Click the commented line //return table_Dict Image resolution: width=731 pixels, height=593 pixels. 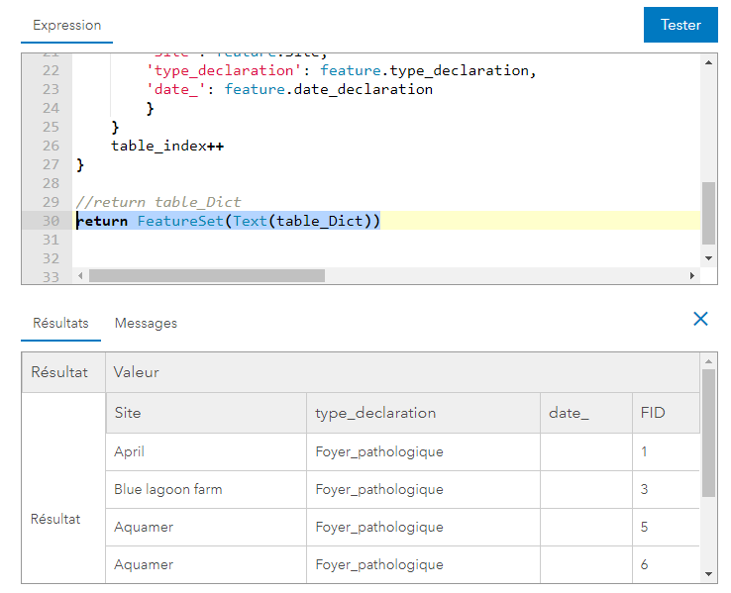click(158, 202)
